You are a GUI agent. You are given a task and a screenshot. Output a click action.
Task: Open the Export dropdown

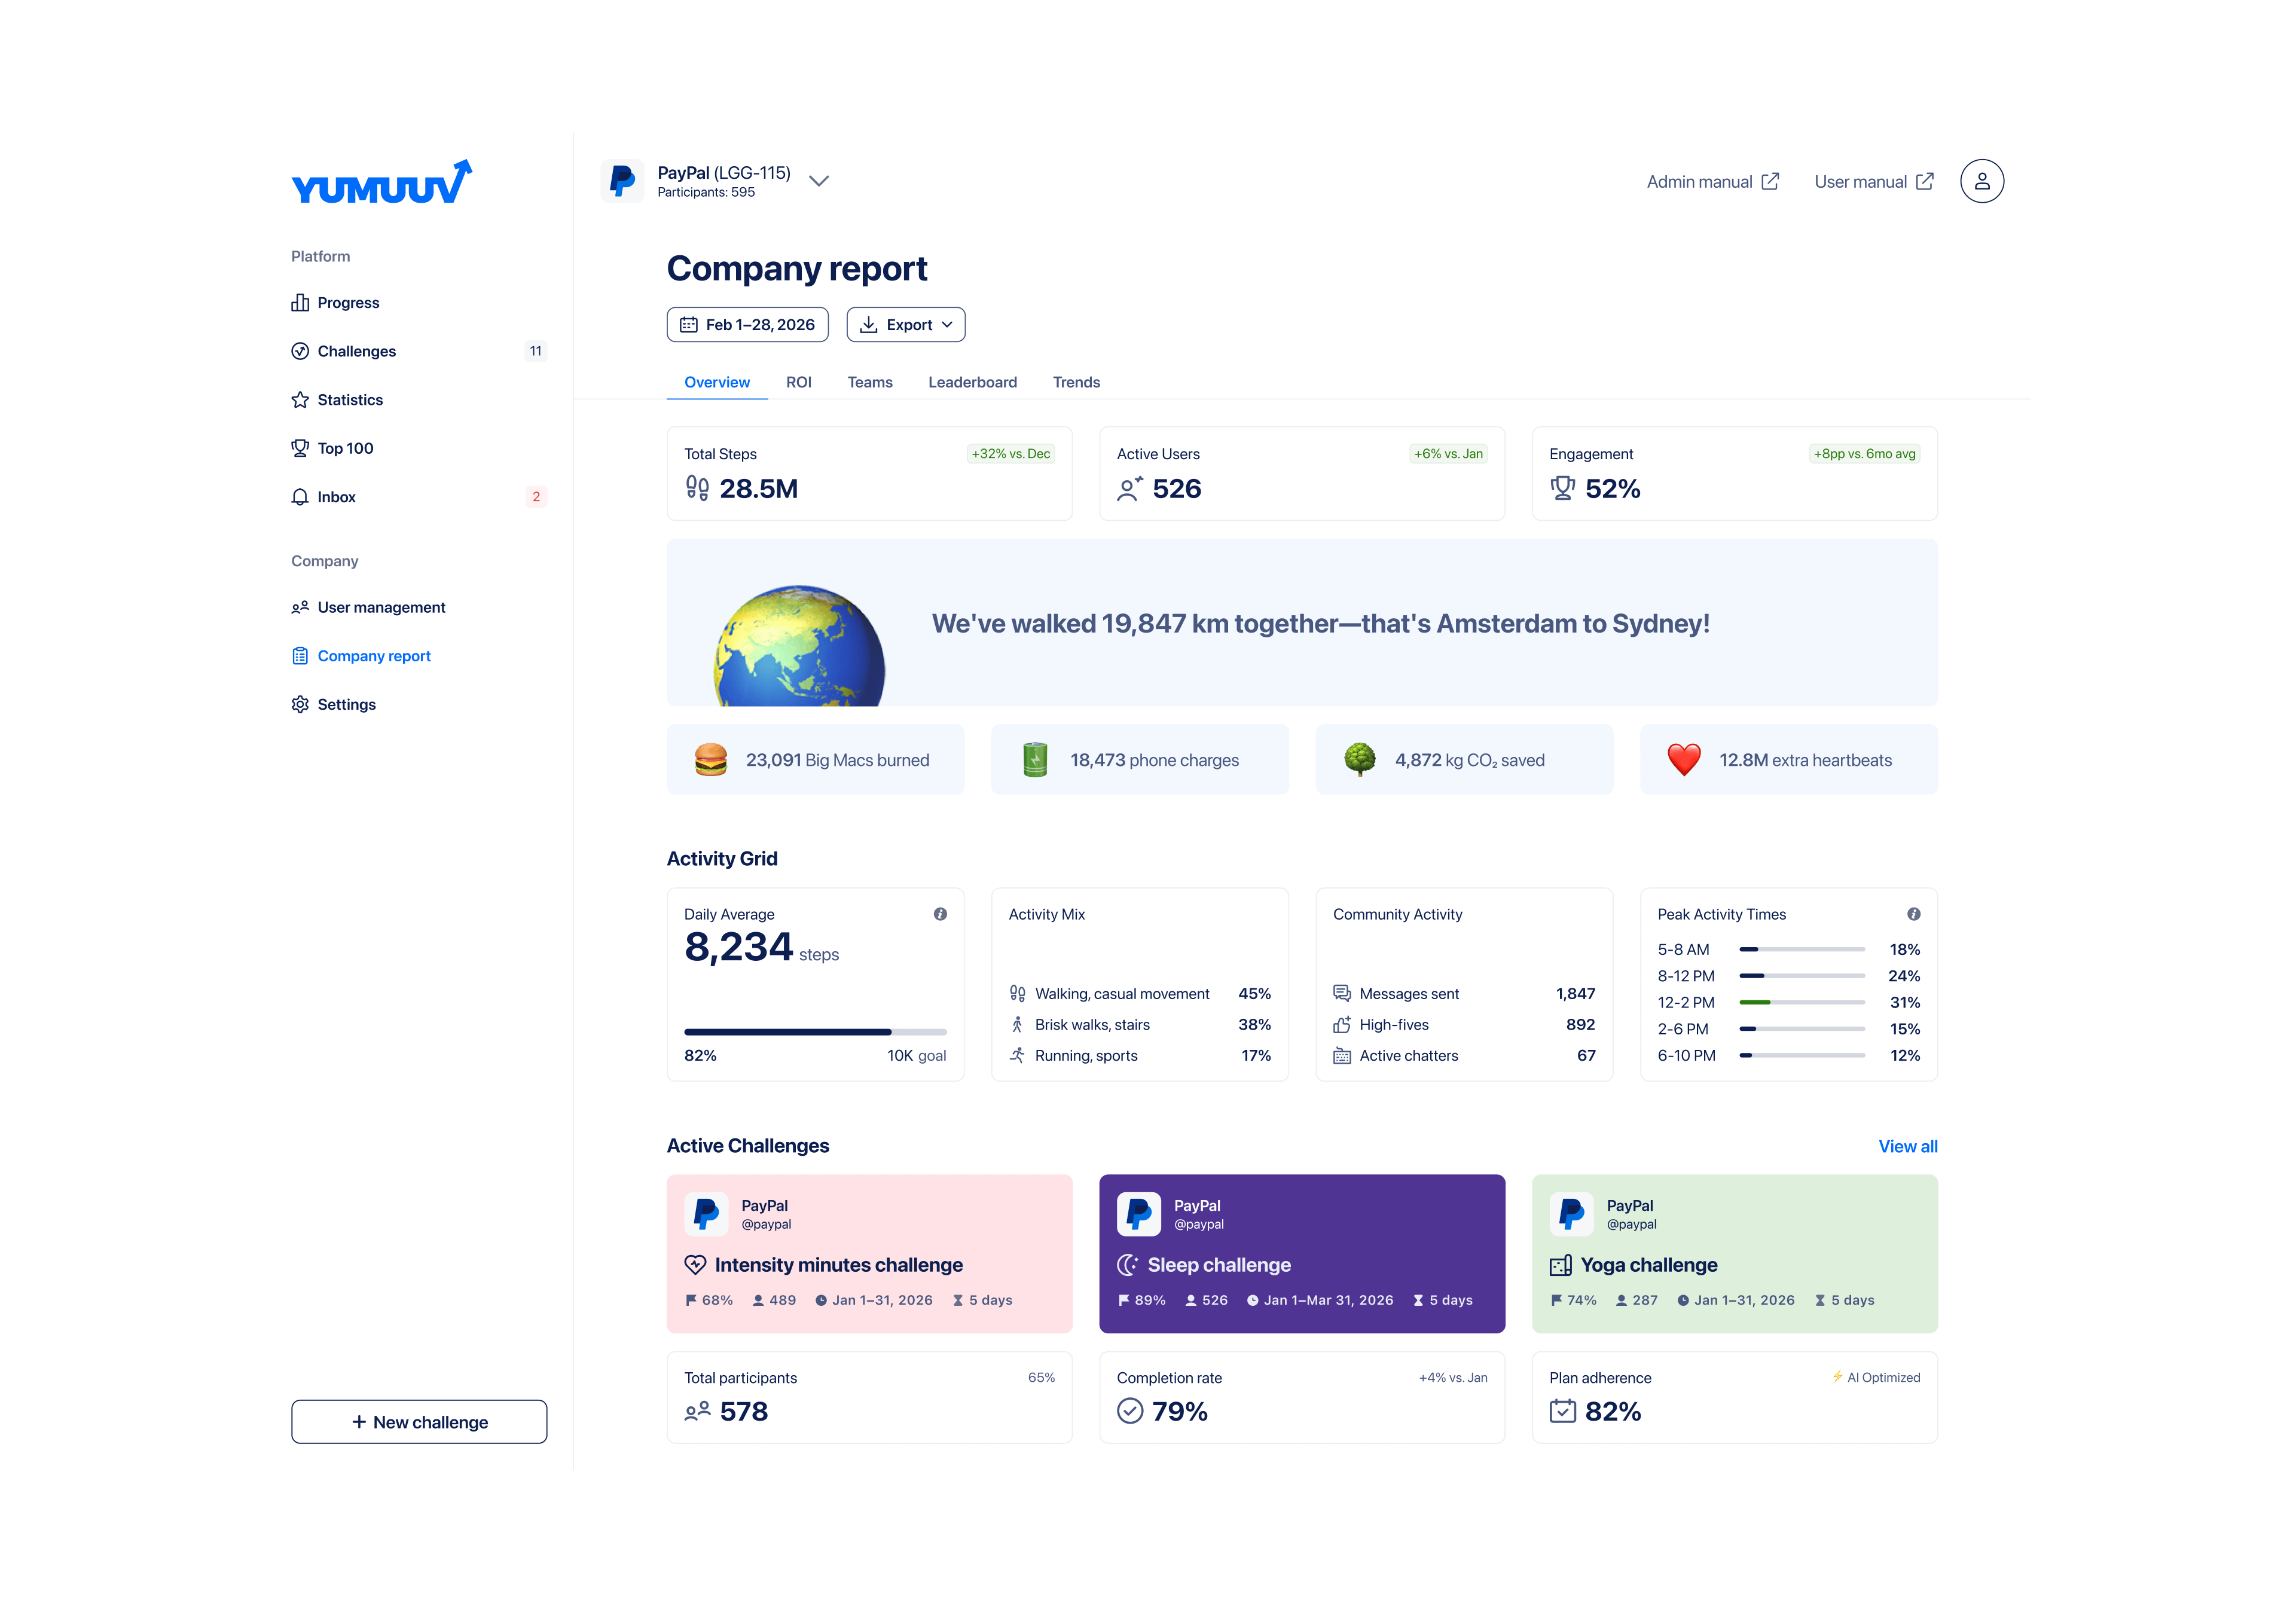coord(905,325)
